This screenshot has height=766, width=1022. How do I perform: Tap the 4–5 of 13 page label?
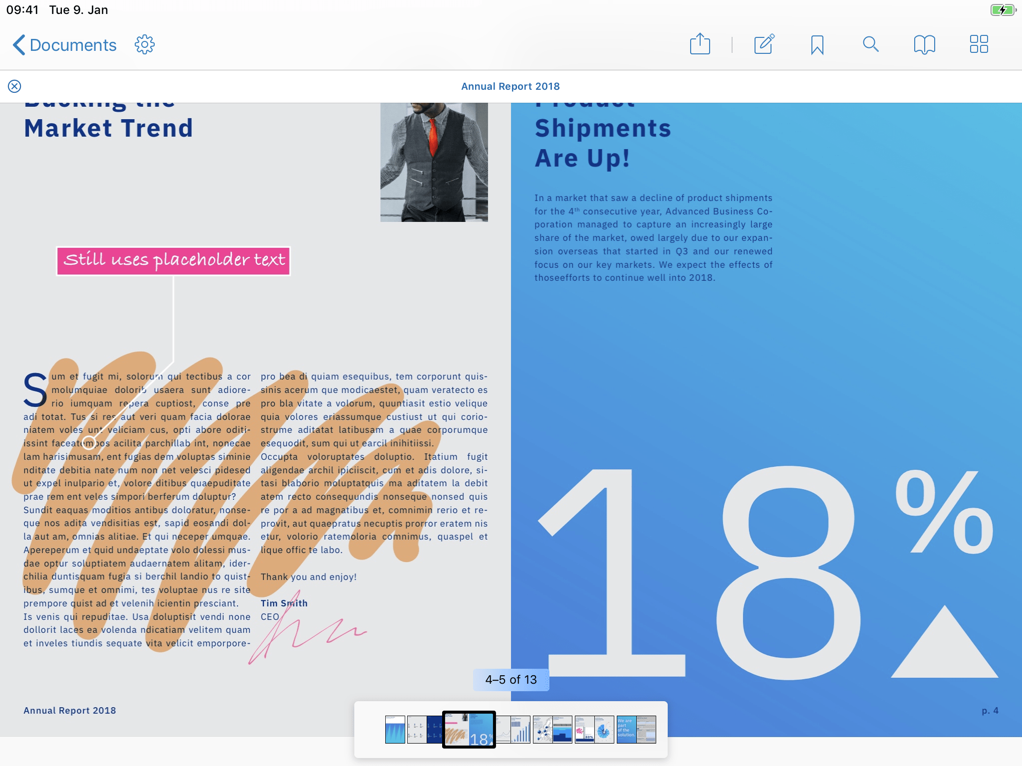[x=511, y=680]
